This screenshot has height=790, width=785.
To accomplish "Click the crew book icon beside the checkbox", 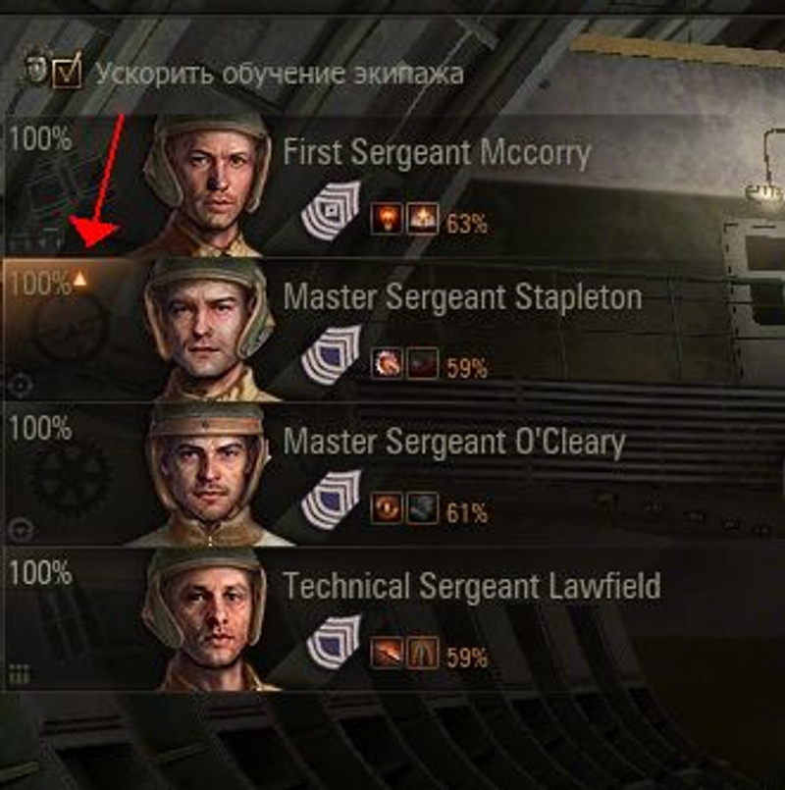I will [35, 66].
